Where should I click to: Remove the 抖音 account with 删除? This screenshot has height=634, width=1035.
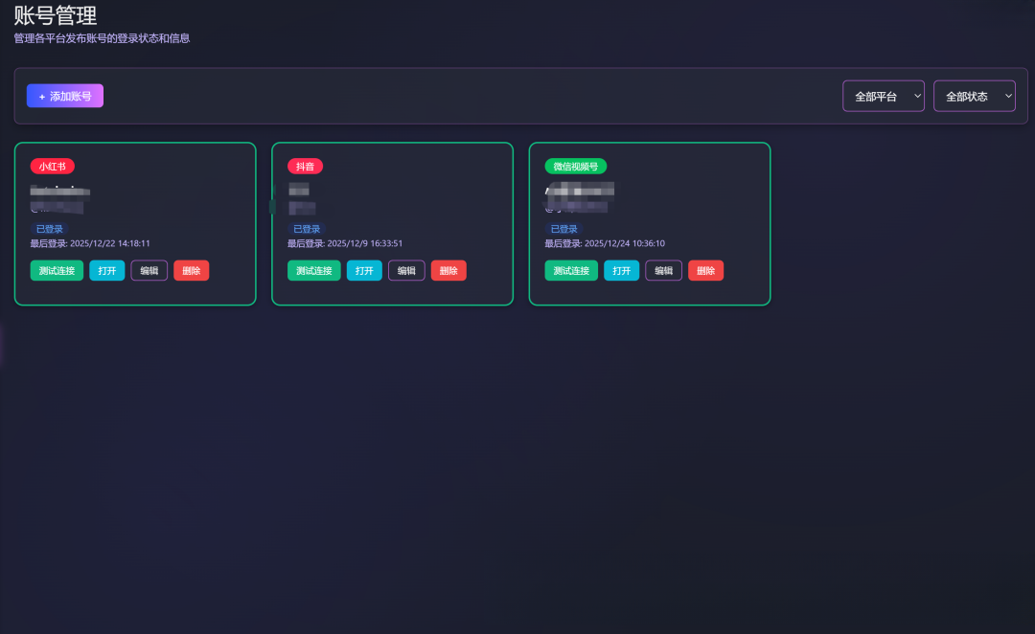pos(448,271)
